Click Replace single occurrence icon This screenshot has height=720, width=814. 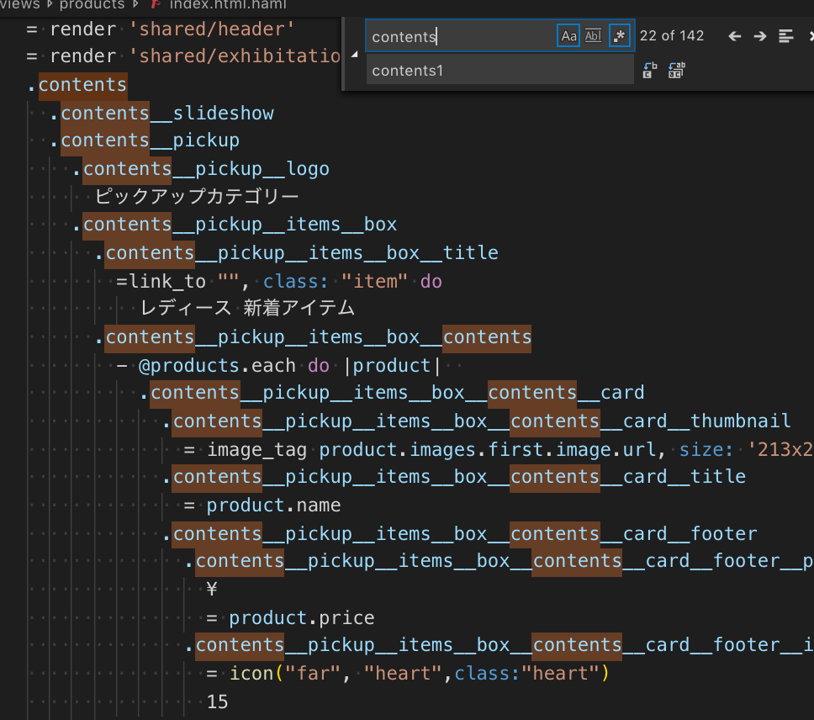click(649, 70)
